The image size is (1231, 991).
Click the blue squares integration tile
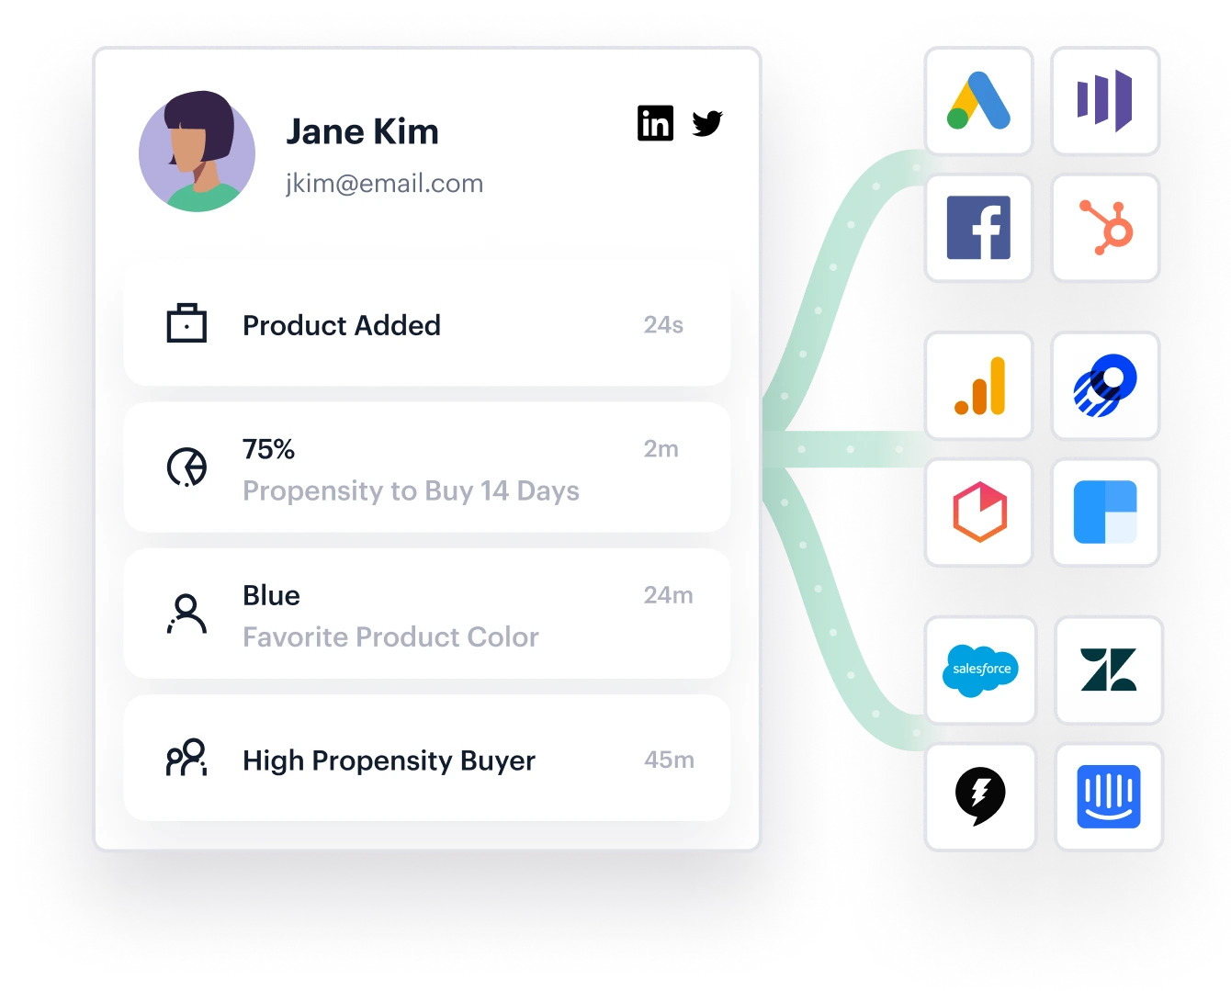pos(1106,512)
